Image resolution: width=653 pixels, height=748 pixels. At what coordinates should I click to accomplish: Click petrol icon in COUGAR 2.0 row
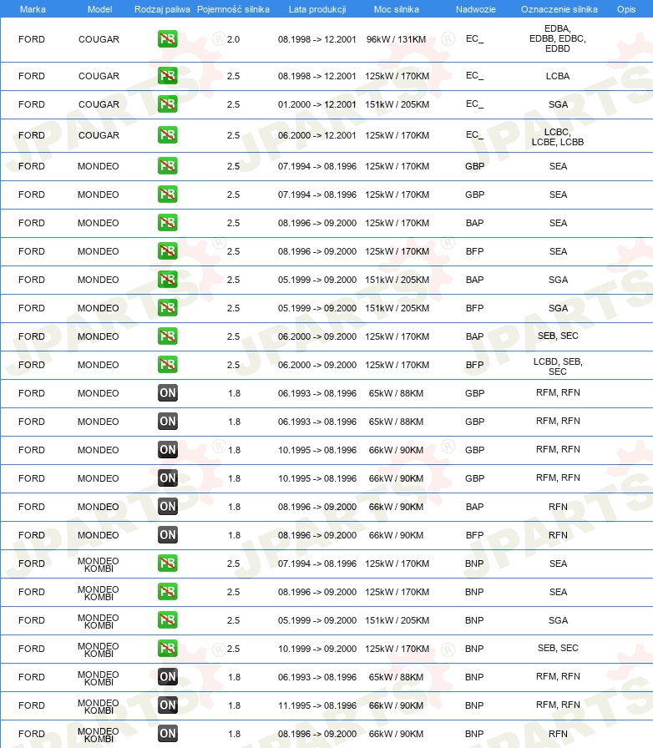pyautogui.click(x=168, y=39)
